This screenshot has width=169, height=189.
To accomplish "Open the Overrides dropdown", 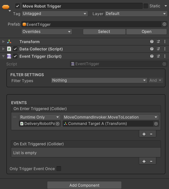I will [x=47, y=32].
